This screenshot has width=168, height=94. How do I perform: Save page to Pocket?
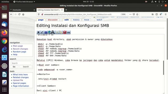tap(134, 14)
